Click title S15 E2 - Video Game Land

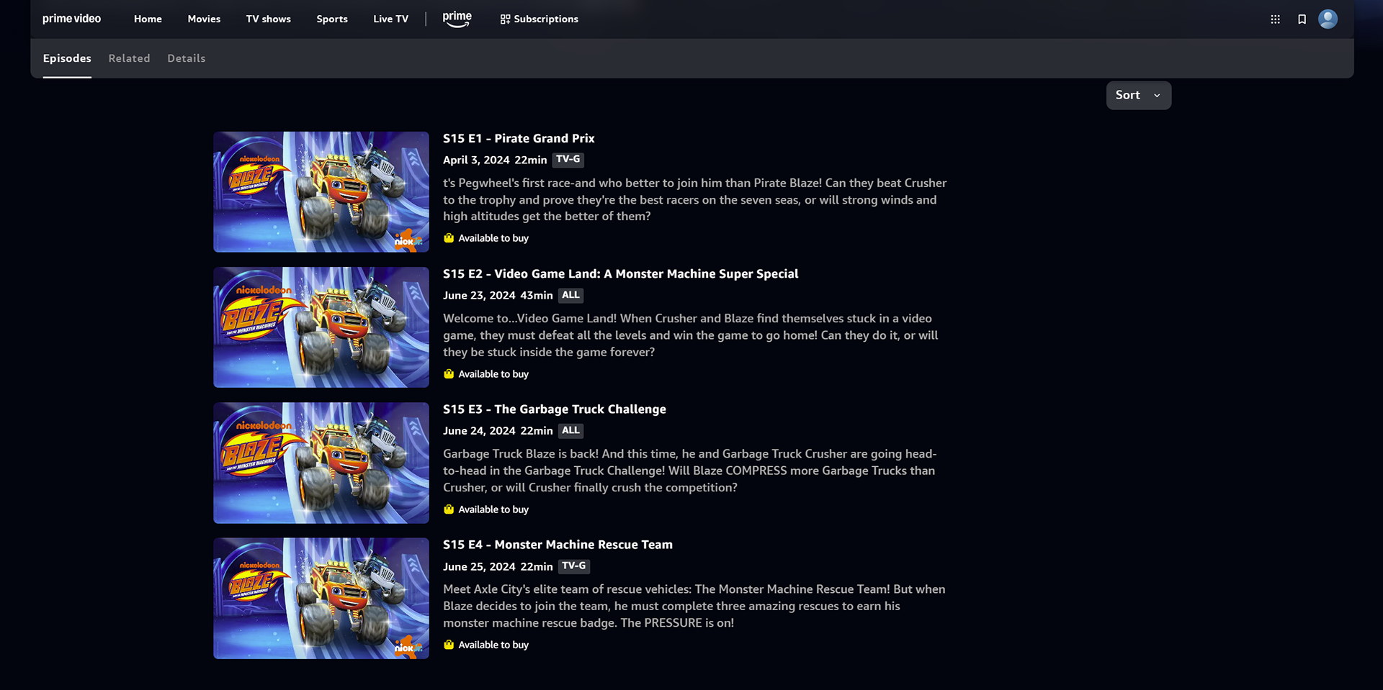tap(620, 273)
